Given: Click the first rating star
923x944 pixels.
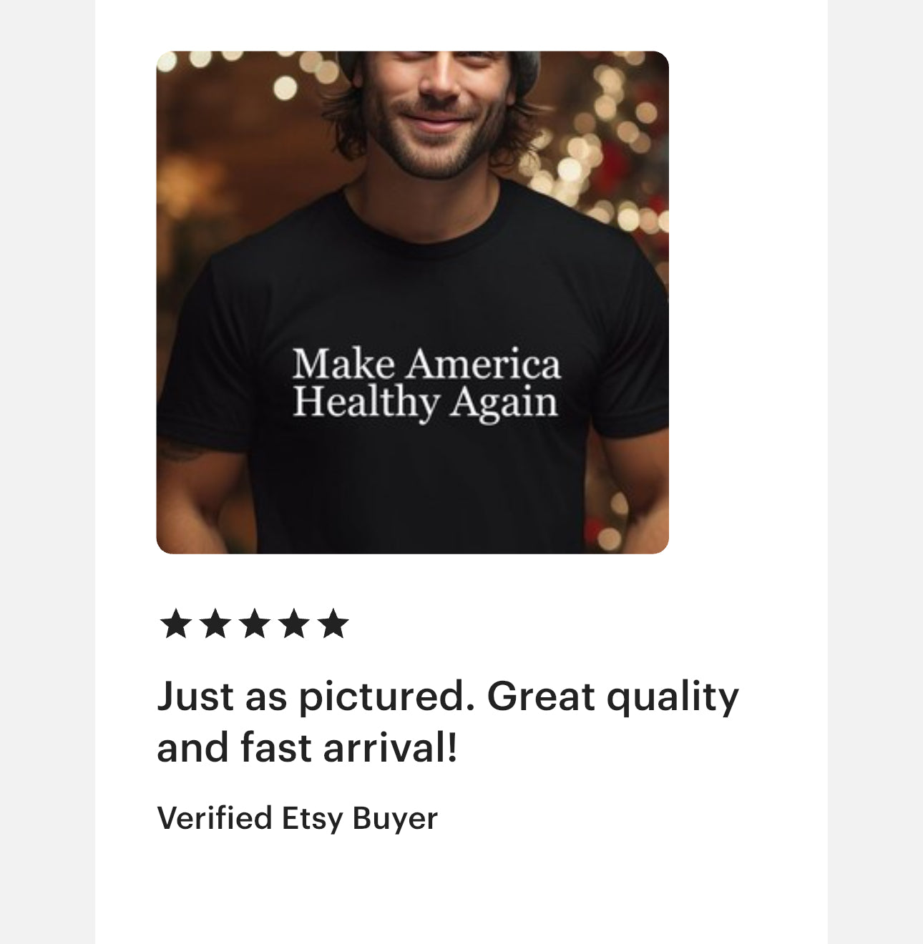Looking at the screenshot, I should pos(176,624).
